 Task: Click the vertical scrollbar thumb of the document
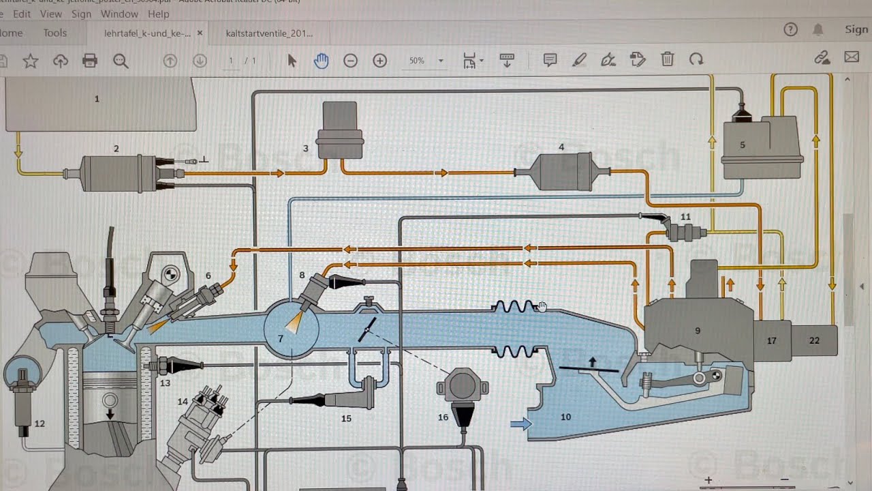[x=848, y=270]
